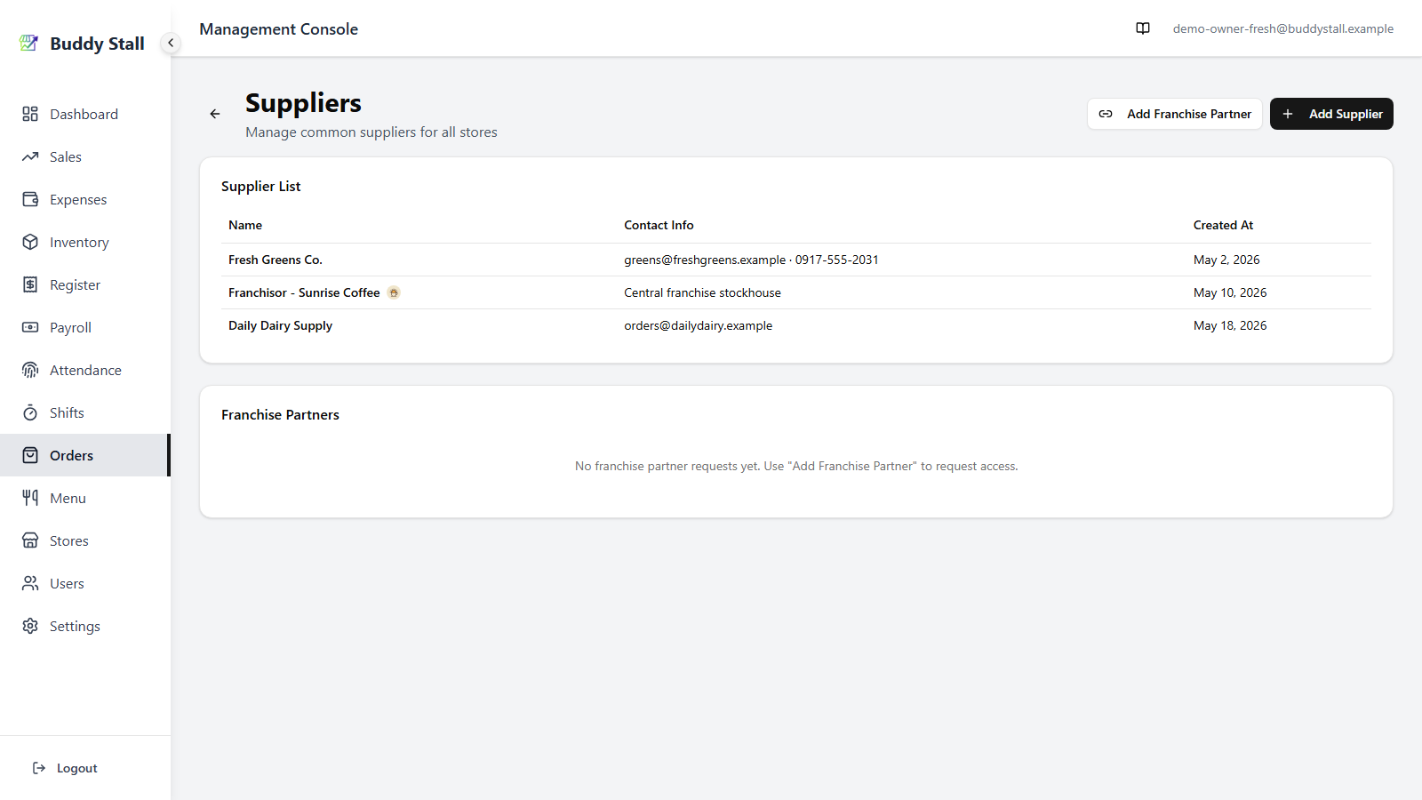Viewport: 1422px width, 800px height.
Task: Click the Expenses wallet icon
Action: [30, 199]
